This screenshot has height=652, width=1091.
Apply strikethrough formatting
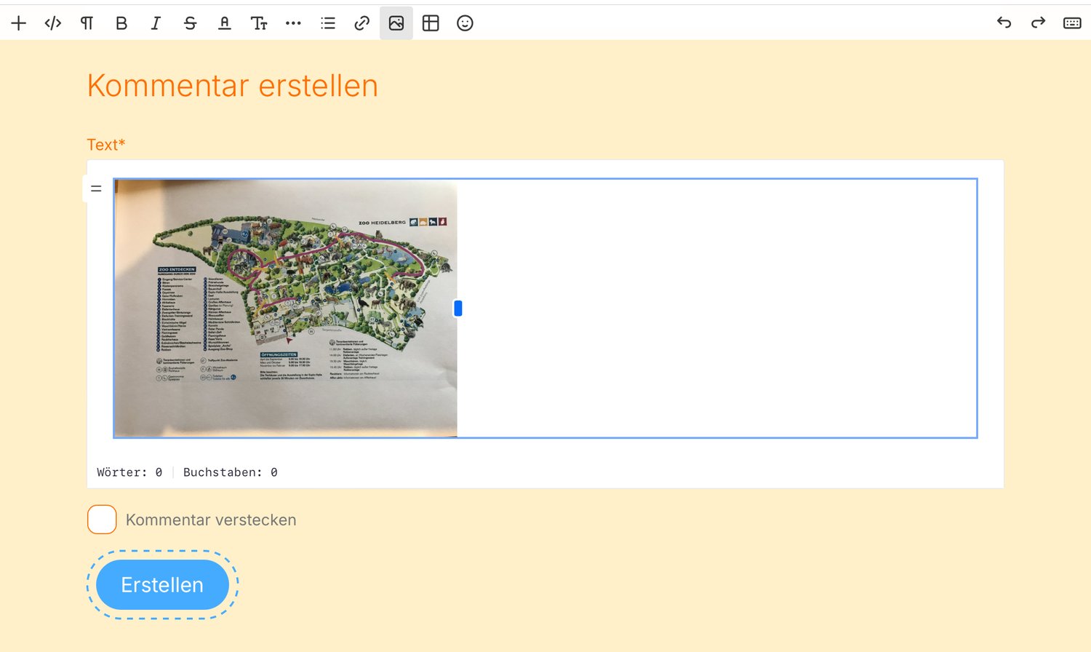tap(190, 23)
